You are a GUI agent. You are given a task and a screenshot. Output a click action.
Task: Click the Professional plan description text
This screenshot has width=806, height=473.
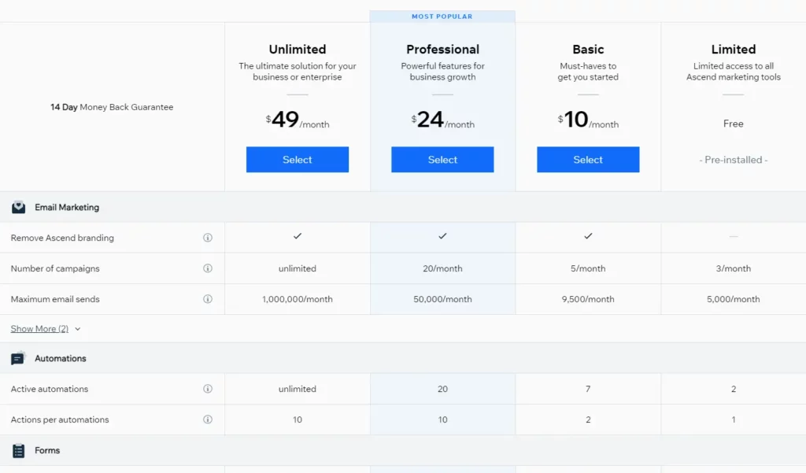(x=442, y=72)
